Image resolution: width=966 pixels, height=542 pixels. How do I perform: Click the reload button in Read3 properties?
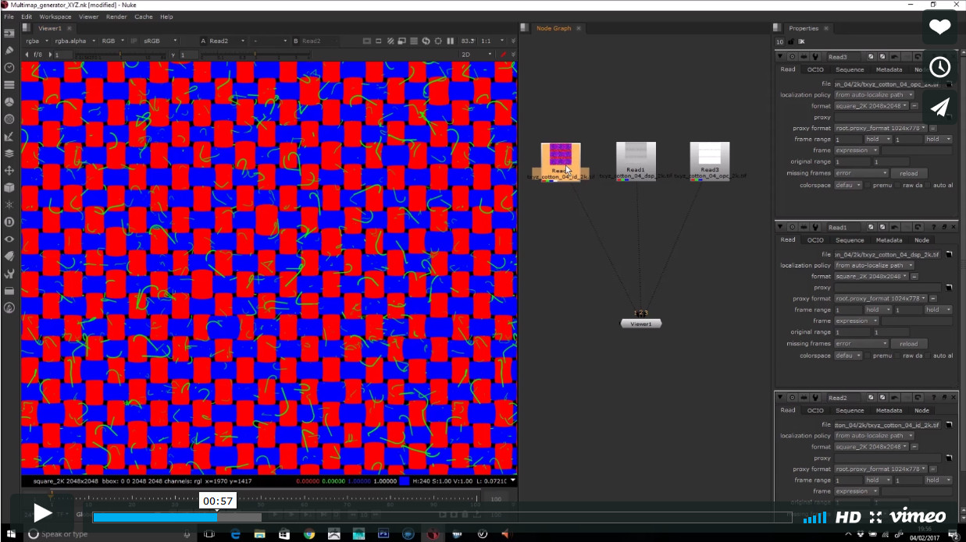pos(908,173)
